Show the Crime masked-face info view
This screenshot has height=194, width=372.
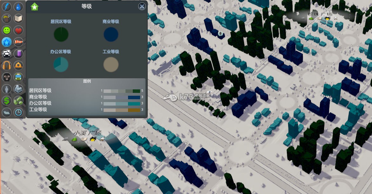(7, 77)
